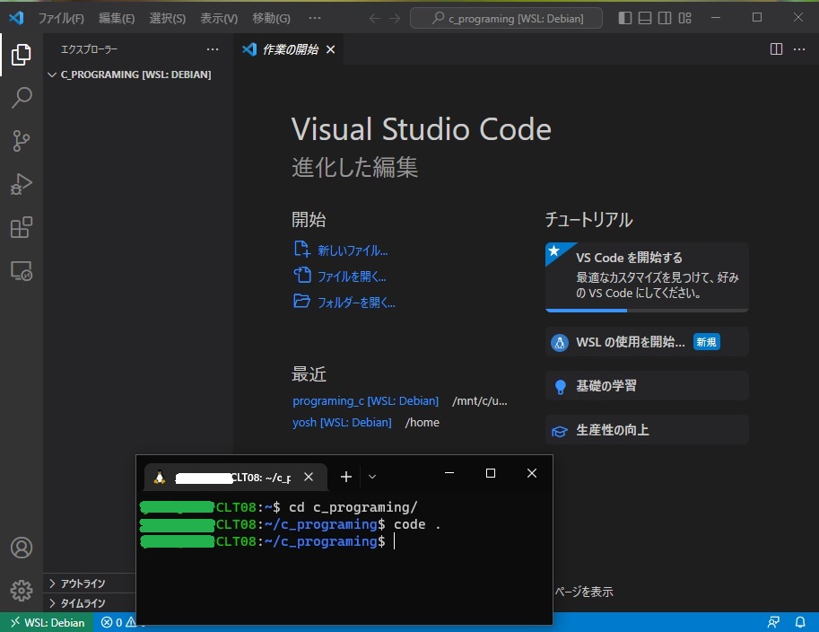Open the Source Control view

22,140
